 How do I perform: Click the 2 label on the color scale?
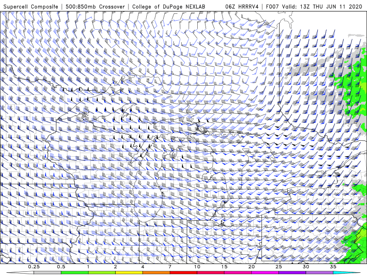(x=116, y=267)
